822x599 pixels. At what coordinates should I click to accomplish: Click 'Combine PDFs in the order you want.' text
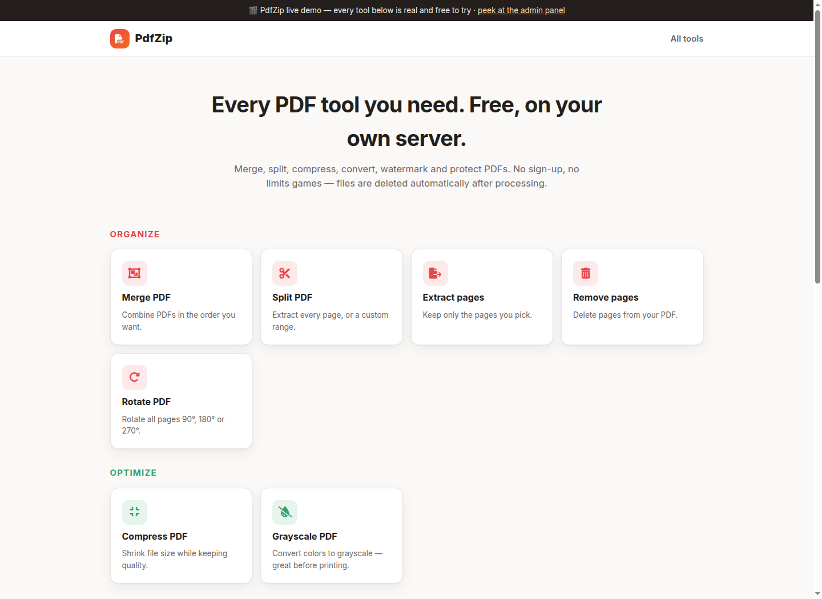tap(179, 321)
